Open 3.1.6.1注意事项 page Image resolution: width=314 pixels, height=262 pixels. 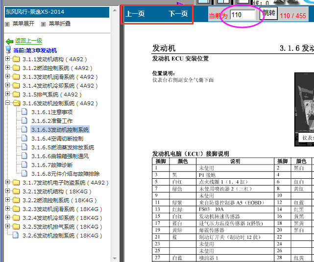point(52,112)
